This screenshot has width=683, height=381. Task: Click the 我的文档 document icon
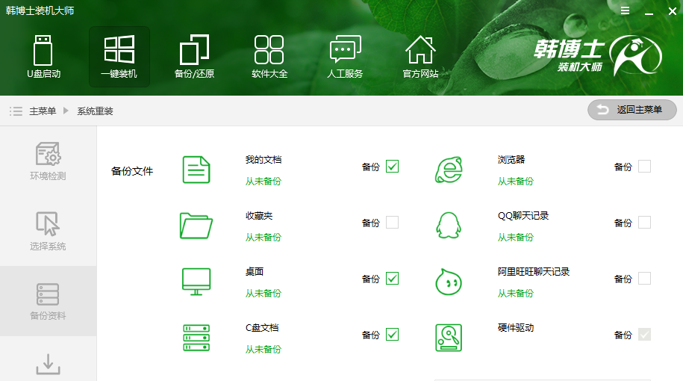coord(196,170)
